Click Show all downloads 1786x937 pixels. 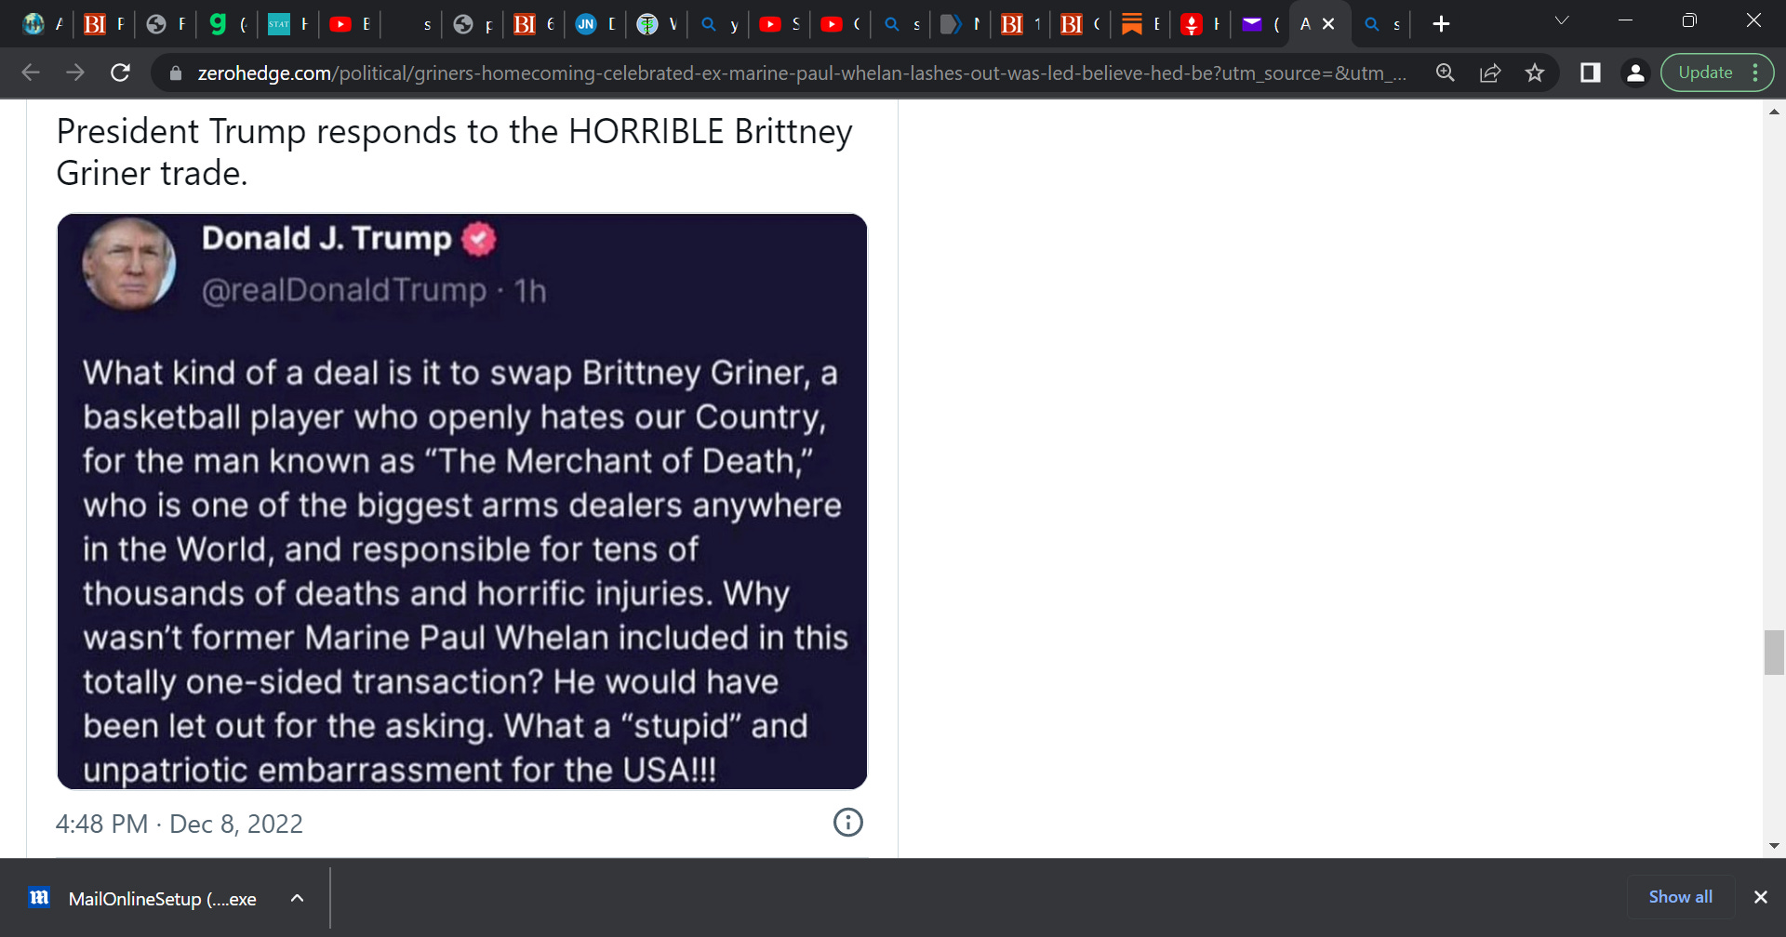click(1680, 897)
